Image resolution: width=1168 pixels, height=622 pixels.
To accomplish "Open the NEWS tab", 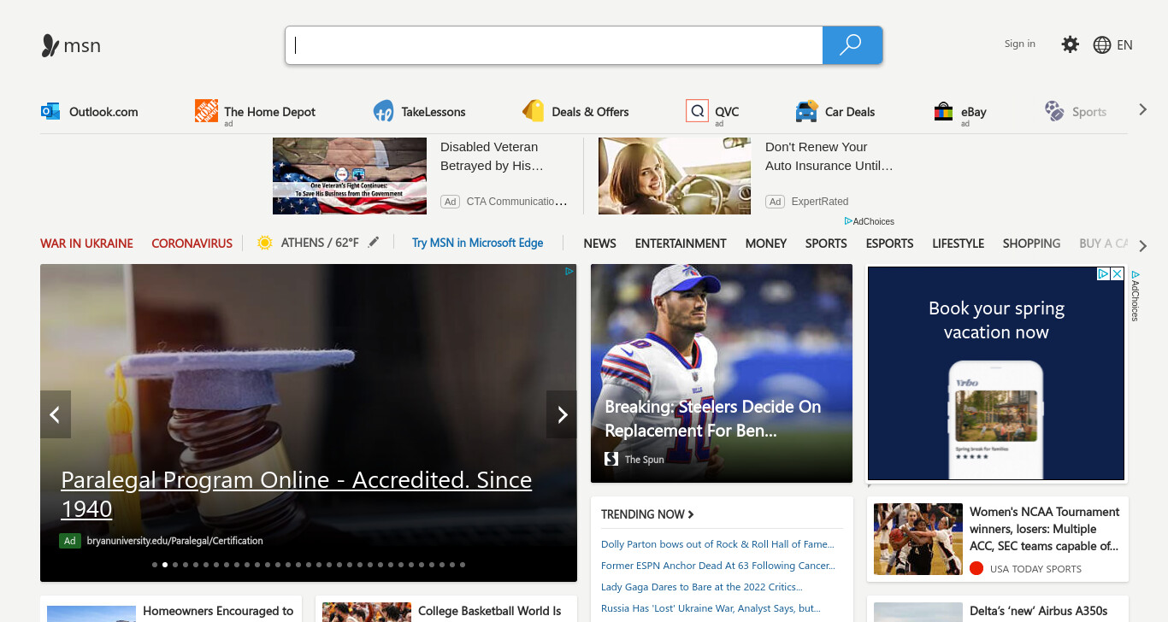I will tap(600, 244).
